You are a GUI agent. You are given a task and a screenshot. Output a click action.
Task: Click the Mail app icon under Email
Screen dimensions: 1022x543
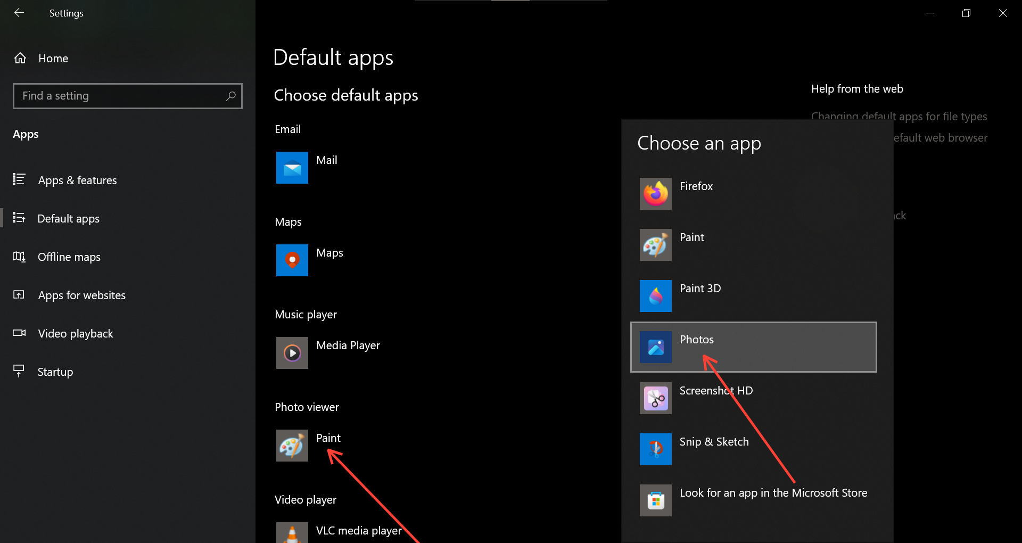tap(292, 168)
